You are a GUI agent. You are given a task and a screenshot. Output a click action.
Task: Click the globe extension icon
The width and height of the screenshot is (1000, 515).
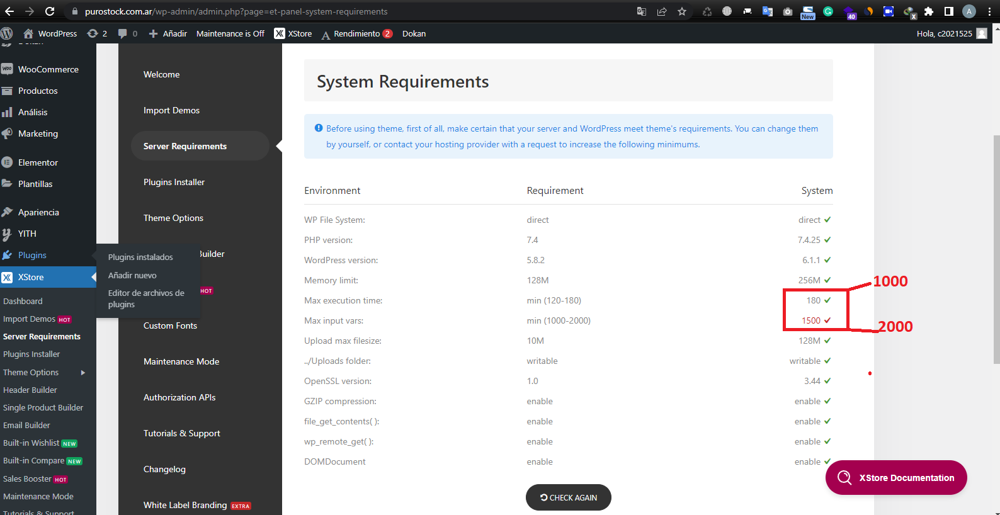[727, 11]
